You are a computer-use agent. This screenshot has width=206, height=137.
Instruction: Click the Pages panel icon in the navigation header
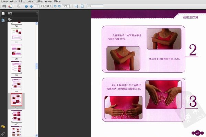click(3, 13)
